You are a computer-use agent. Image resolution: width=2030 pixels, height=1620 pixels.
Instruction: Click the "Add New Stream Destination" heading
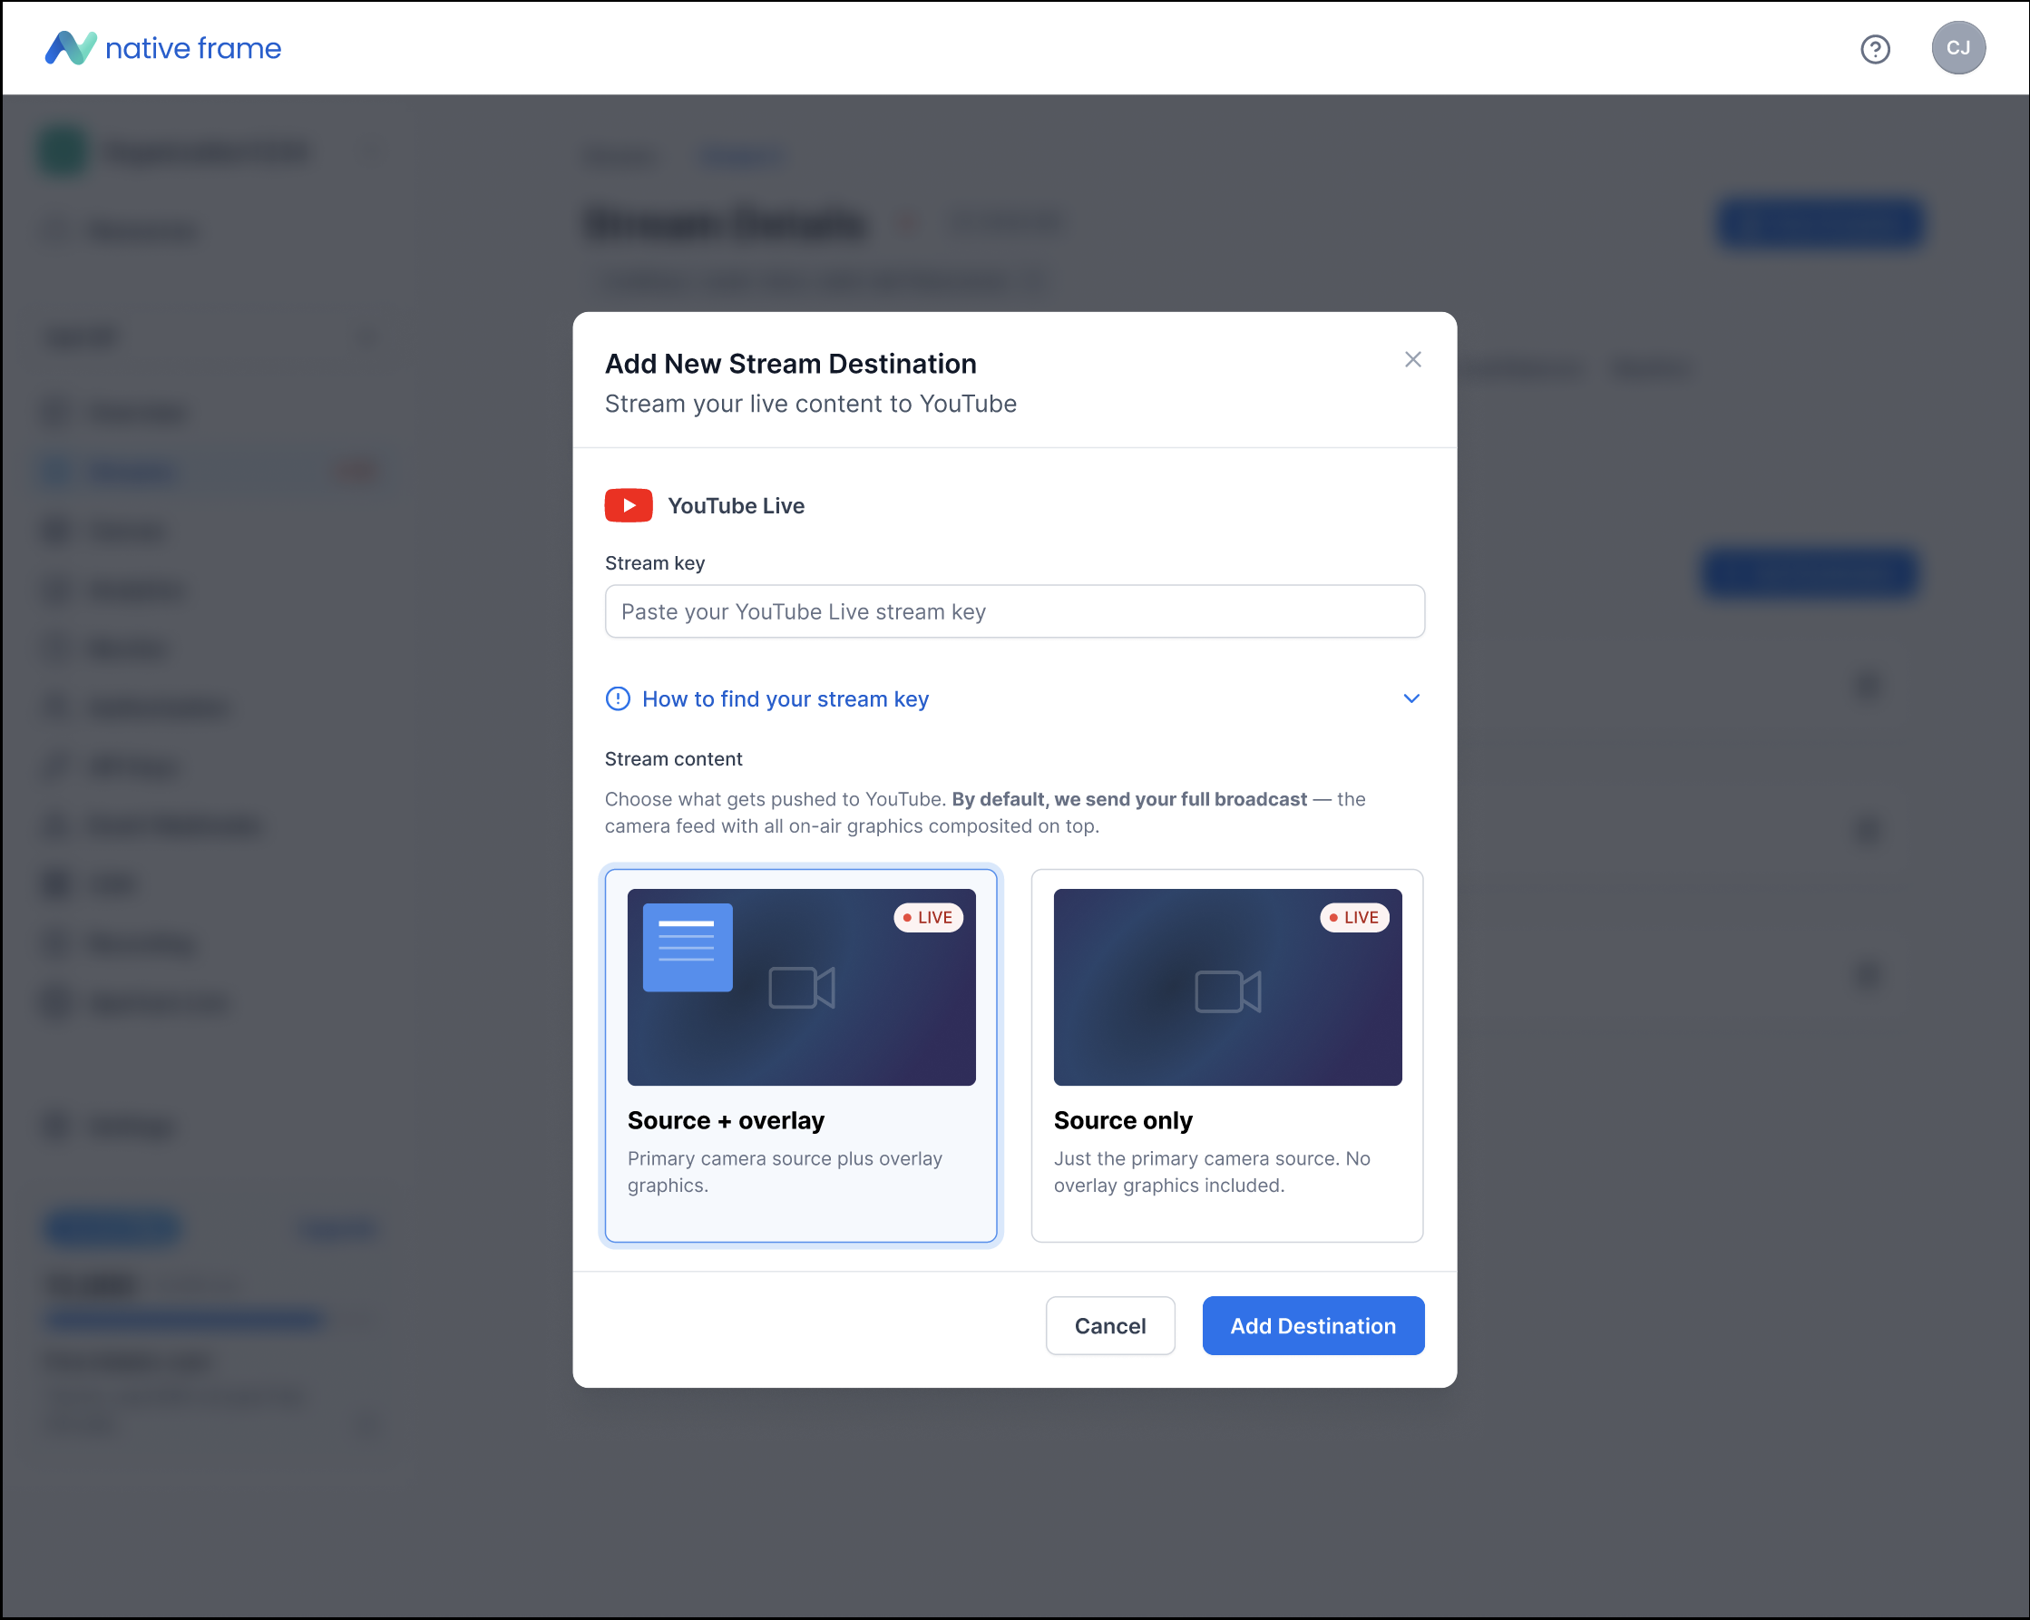point(790,364)
